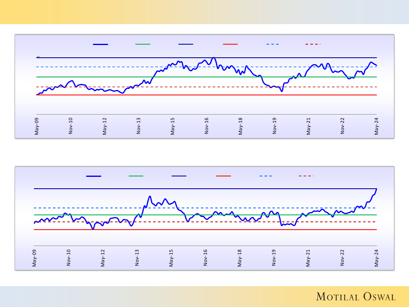This screenshot has height=307, width=409.
Task: Click the May-21 axis label on bottom chart
Action: pos(308,258)
